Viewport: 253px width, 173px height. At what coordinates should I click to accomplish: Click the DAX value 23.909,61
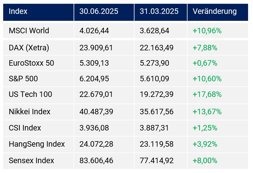tap(96, 48)
